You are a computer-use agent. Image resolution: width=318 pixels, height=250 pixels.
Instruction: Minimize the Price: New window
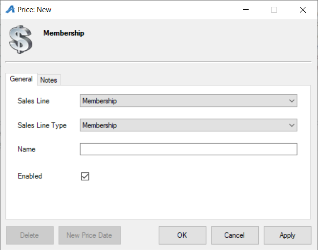[246, 10]
